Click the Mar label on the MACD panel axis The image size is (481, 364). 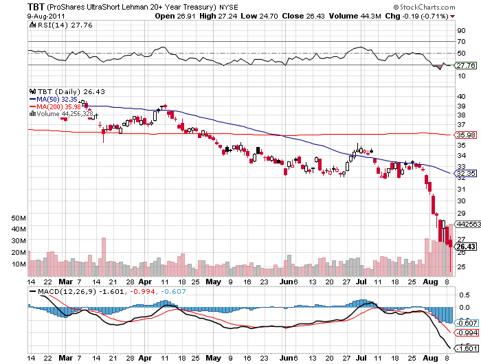[x=66, y=358]
